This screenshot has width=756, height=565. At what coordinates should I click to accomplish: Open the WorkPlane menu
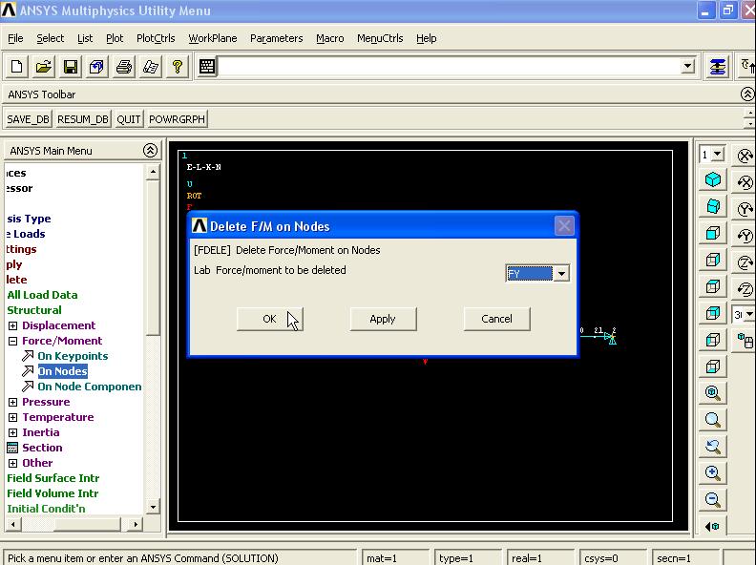[x=213, y=38]
